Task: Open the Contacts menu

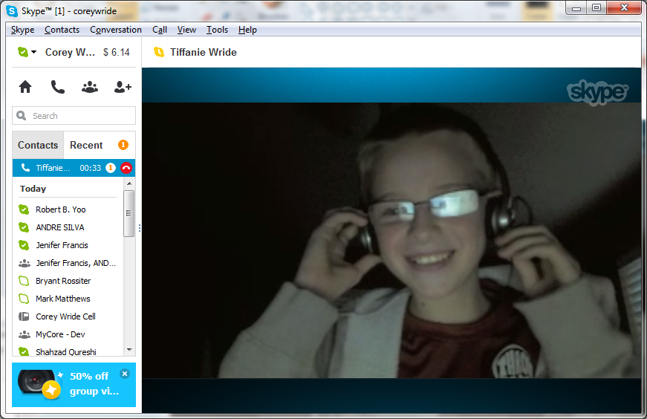Action: (62, 30)
